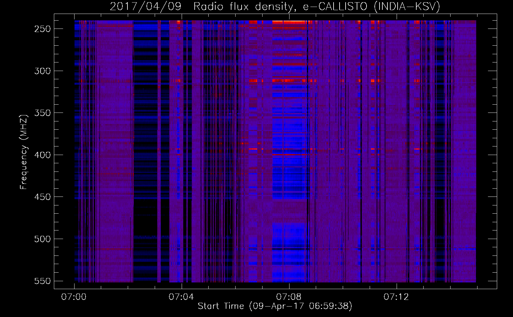Click the 07:04 time tick label
This screenshot has height=317, width=513.
point(181,297)
